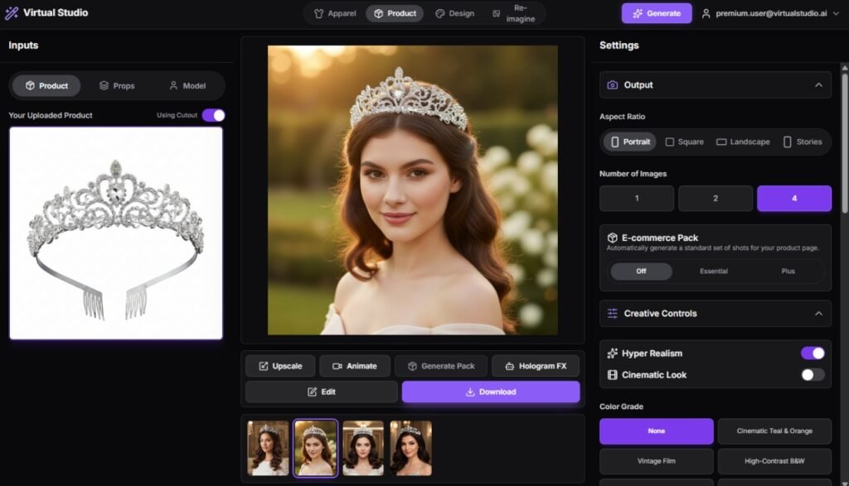Choose the Cinematic Teal & Orange color grade
Image resolution: width=849 pixels, height=486 pixels.
point(774,431)
